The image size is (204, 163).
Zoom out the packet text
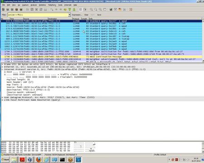click(x=96, y=10)
